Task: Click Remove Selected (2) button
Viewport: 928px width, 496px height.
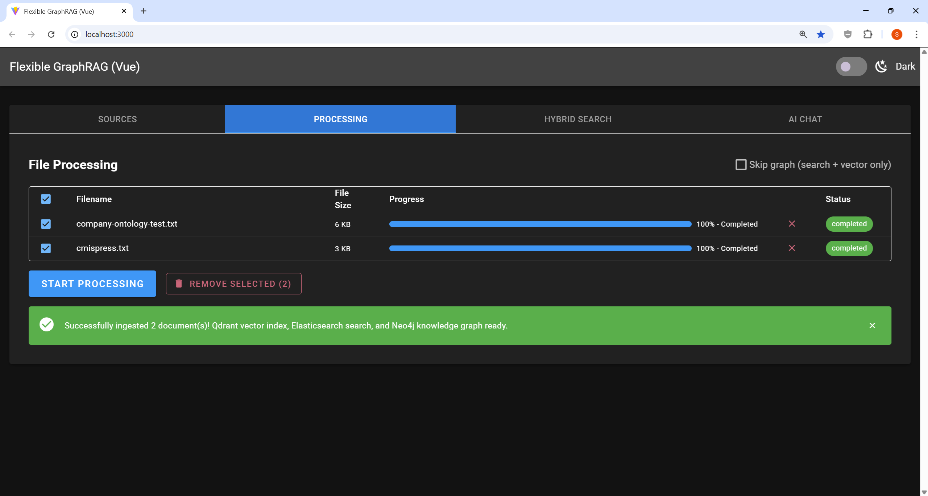Action: point(233,284)
